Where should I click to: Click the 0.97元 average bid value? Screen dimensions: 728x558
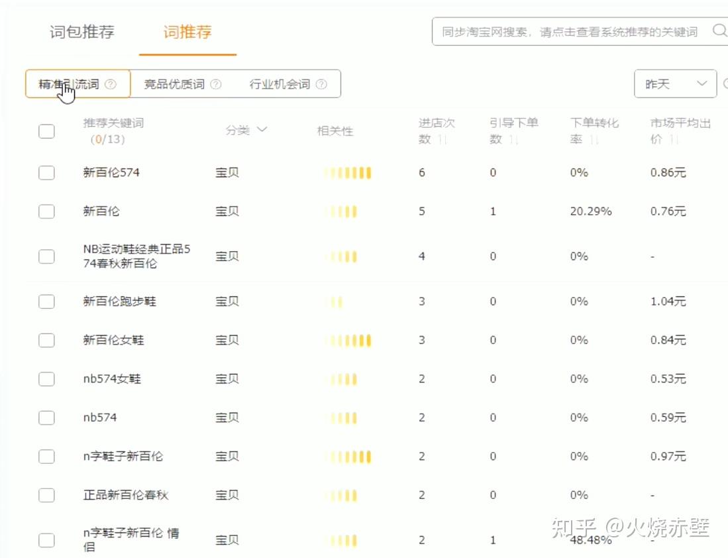click(x=668, y=456)
